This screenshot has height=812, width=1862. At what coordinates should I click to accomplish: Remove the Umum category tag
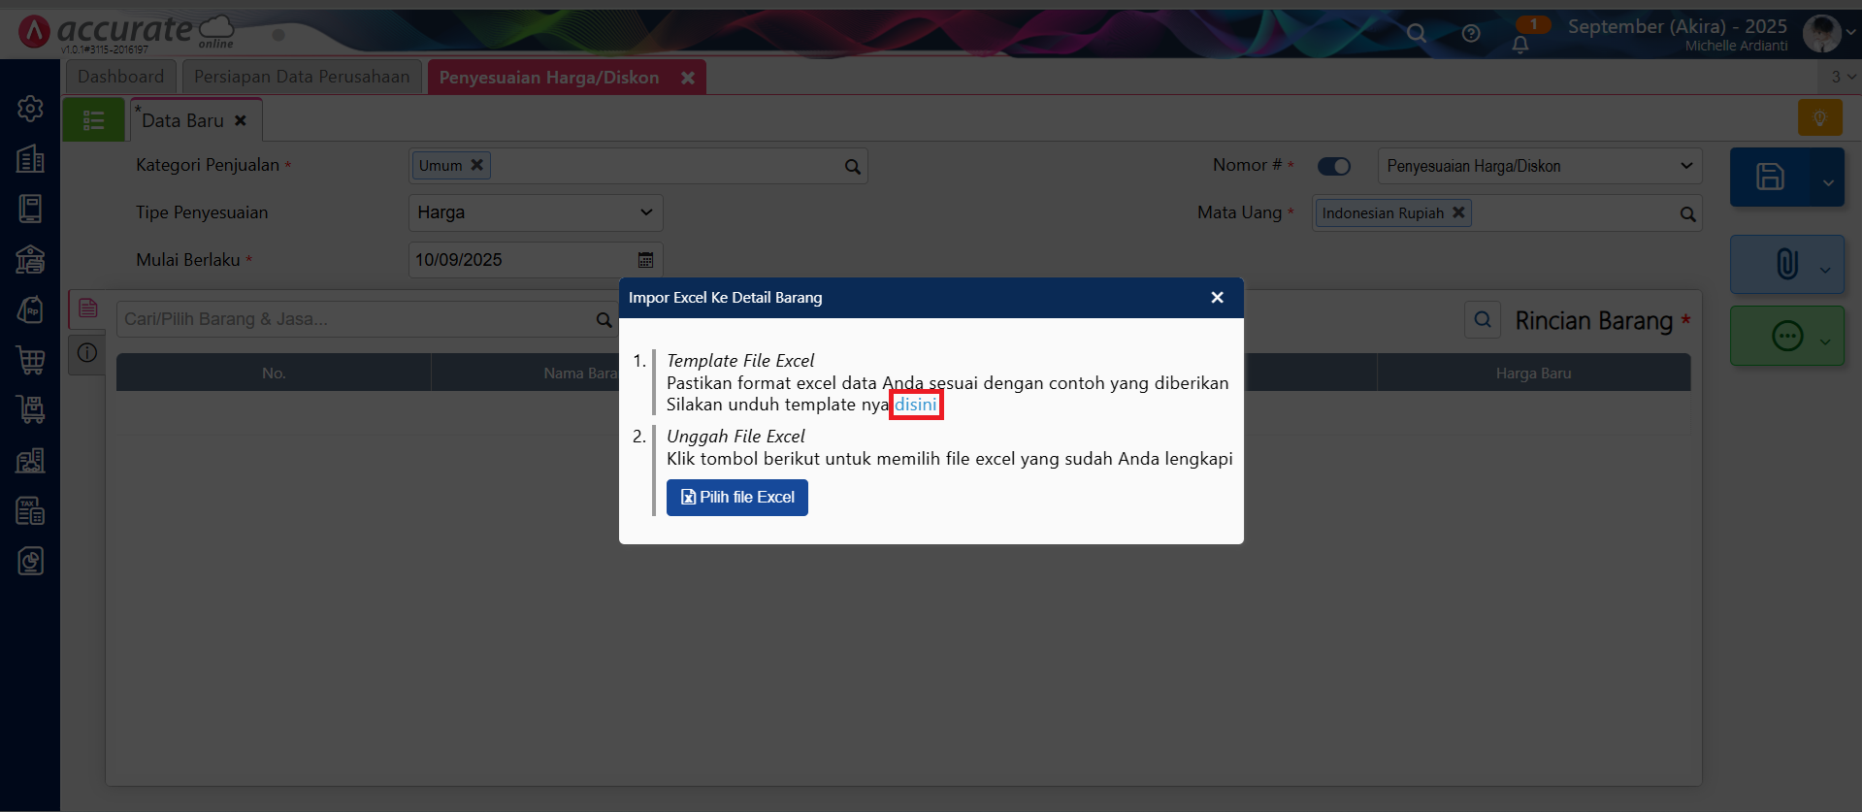point(476,165)
